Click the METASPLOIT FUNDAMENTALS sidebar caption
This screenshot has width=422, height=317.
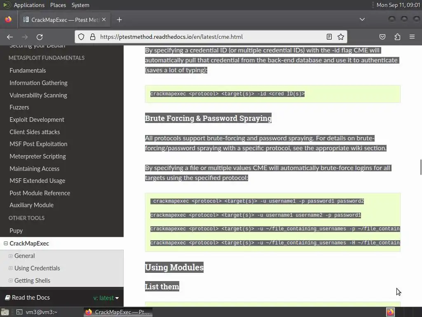tap(46, 58)
